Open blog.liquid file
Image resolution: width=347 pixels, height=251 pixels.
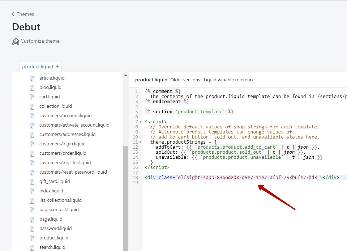point(51,88)
